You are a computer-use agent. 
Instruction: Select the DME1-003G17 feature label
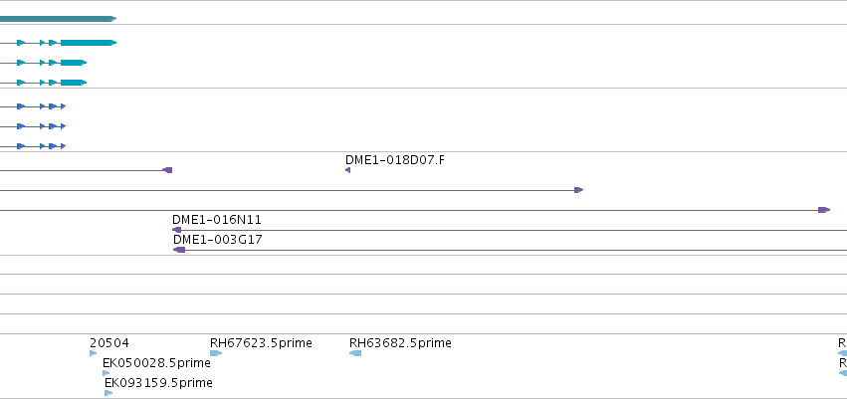(x=217, y=240)
